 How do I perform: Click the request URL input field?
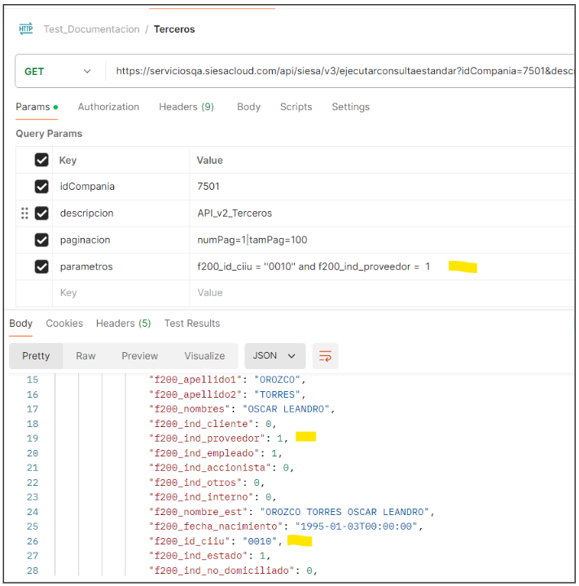tap(342, 72)
